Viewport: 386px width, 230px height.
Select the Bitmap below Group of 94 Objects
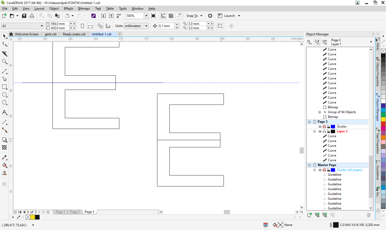coord(333,117)
